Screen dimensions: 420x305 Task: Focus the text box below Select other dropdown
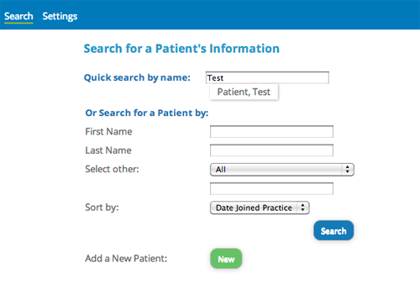tap(271, 188)
